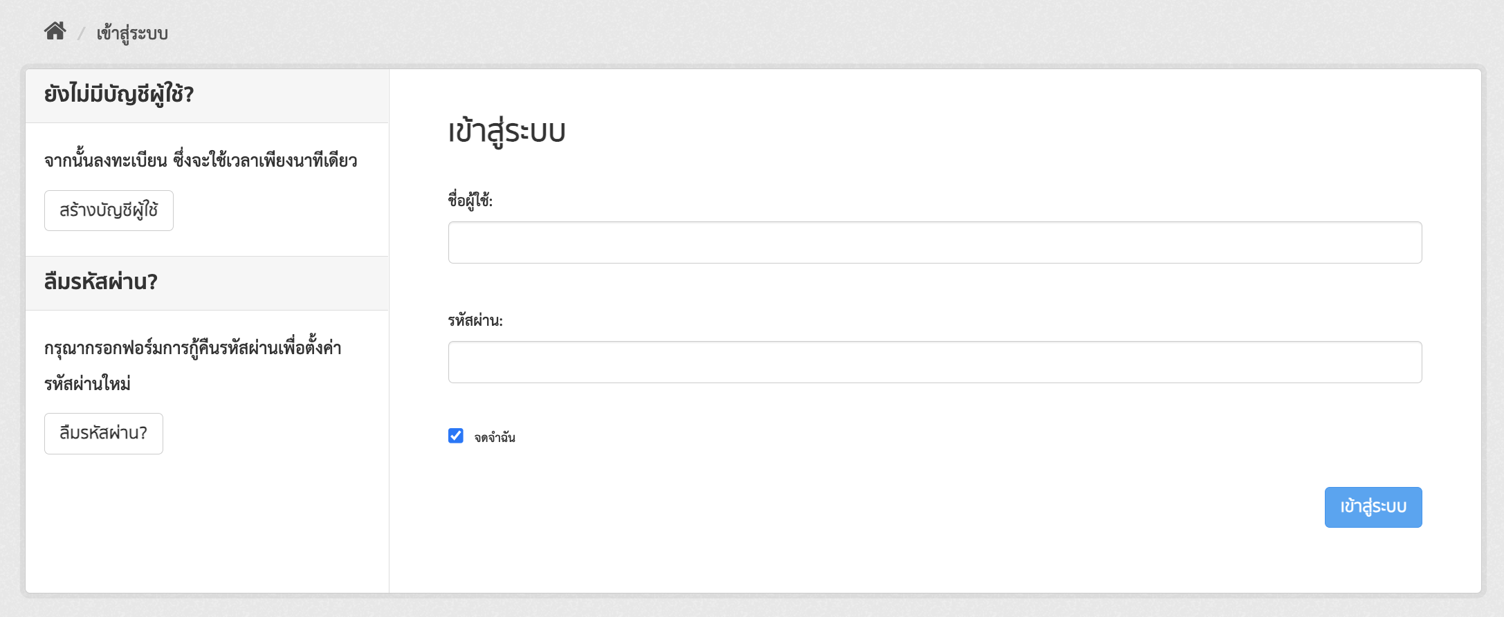Viewport: 1504px width, 617px height.
Task: Click the เข้าสู่ระบบ page title
Action: coord(507,132)
